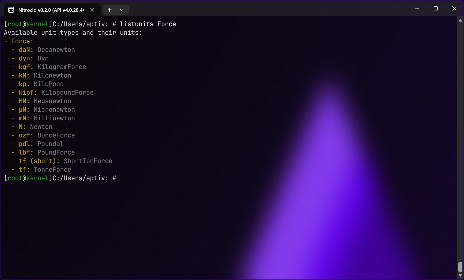Screen dimensions: 464x280
Task: Close the terminal window
Action: pos(454,9)
